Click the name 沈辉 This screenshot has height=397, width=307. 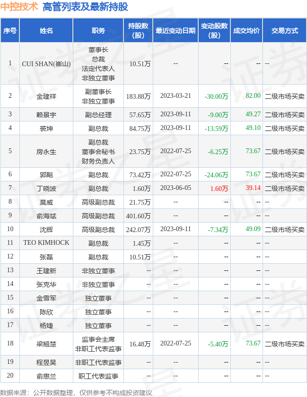coord(46,230)
